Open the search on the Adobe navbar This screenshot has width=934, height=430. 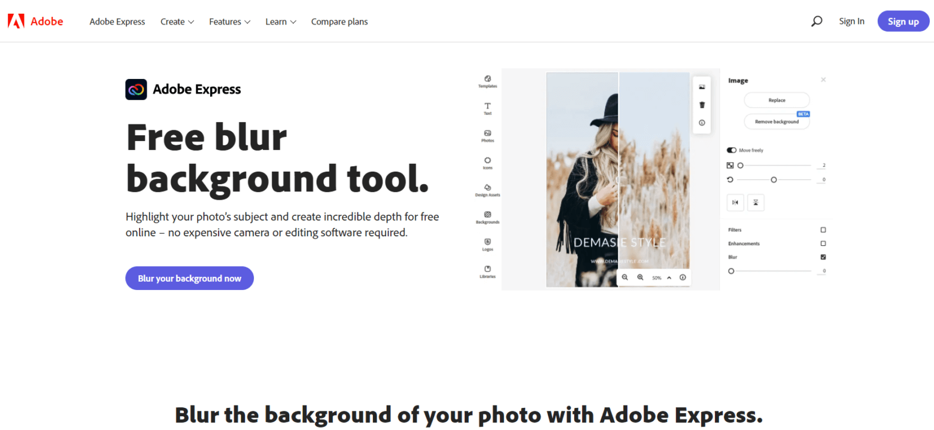(816, 21)
